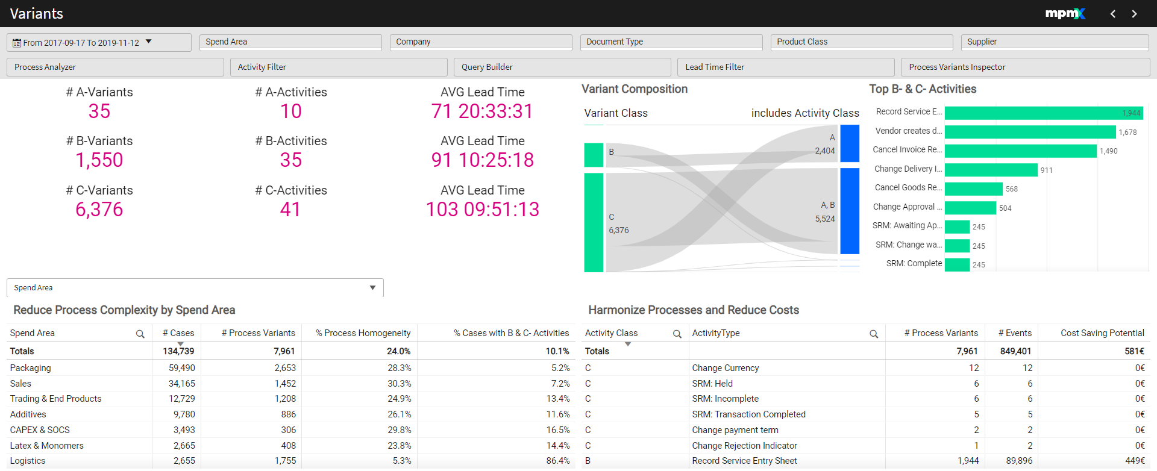Go to the next sheet arrow
Screen dimensions: 1157x471
pos(1134,14)
